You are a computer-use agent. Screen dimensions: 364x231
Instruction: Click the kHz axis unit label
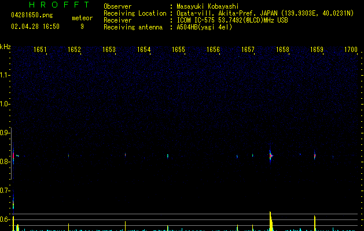coord(5,47)
